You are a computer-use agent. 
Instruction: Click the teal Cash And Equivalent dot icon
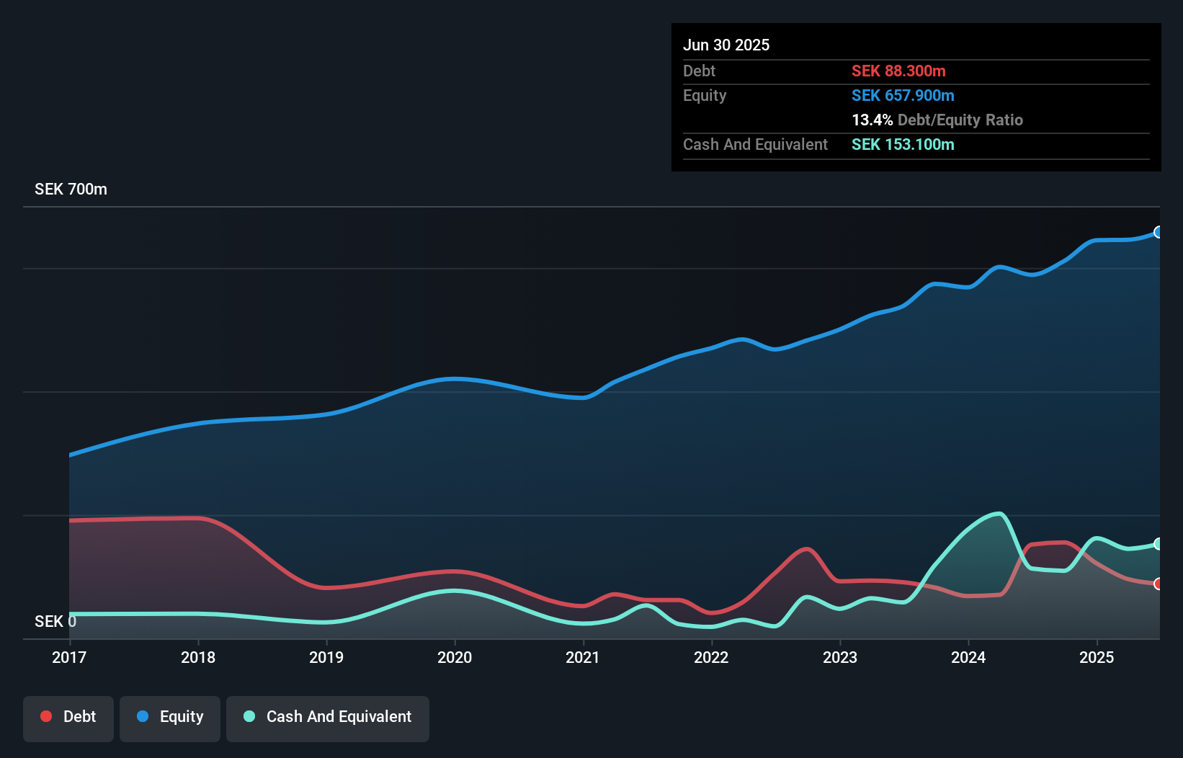(249, 716)
